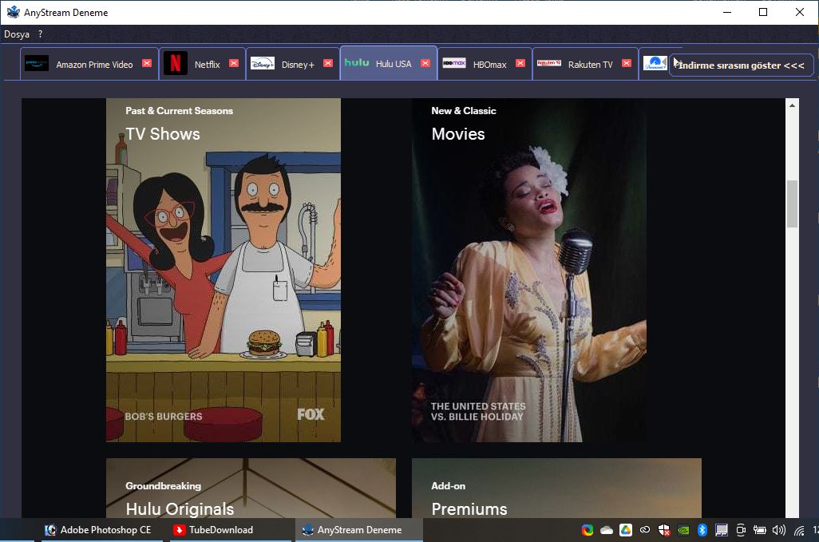
Task: Click the vertical scrollbar thumb
Action: 792,204
